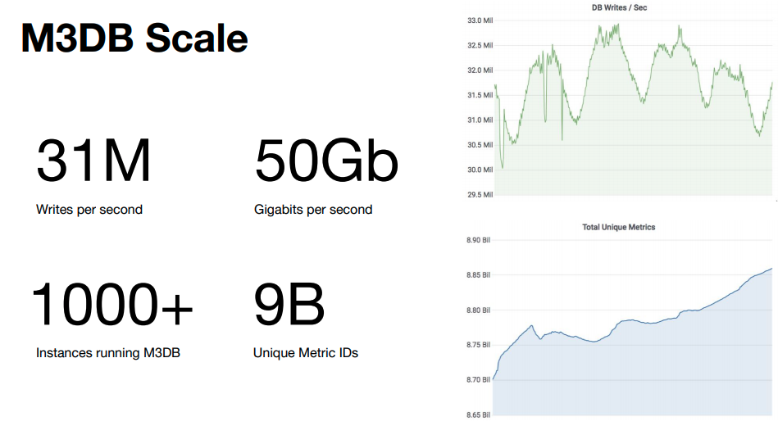Click the "Instances running M3DB" caption
Viewport: 778px width, 426px height.
[x=108, y=353]
